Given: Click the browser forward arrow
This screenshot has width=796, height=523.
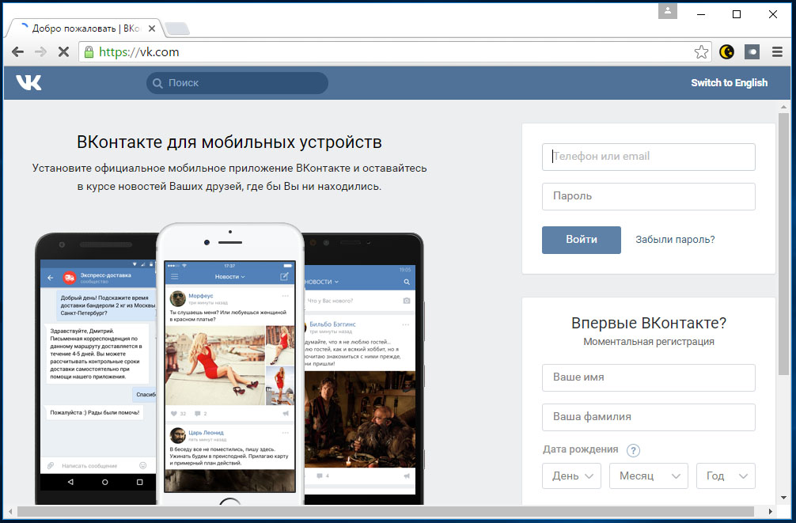Looking at the screenshot, I should point(40,51).
